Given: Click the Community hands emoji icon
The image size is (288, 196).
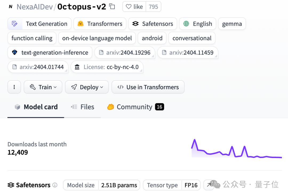Looking at the screenshot, I should pyautogui.click(x=111, y=107).
